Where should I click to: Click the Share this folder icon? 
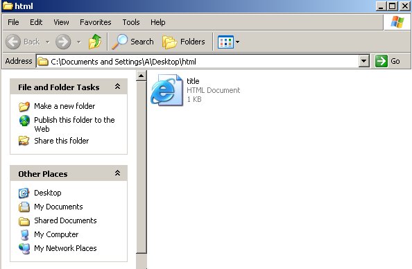click(x=24, y=141)
